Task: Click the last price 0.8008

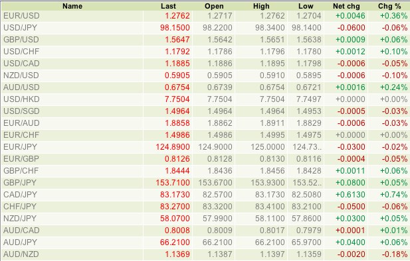Action: pos(177,231)
